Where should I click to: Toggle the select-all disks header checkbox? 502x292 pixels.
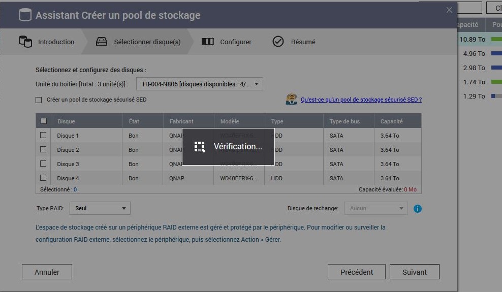pyautogui.click(x=43, y=121)
